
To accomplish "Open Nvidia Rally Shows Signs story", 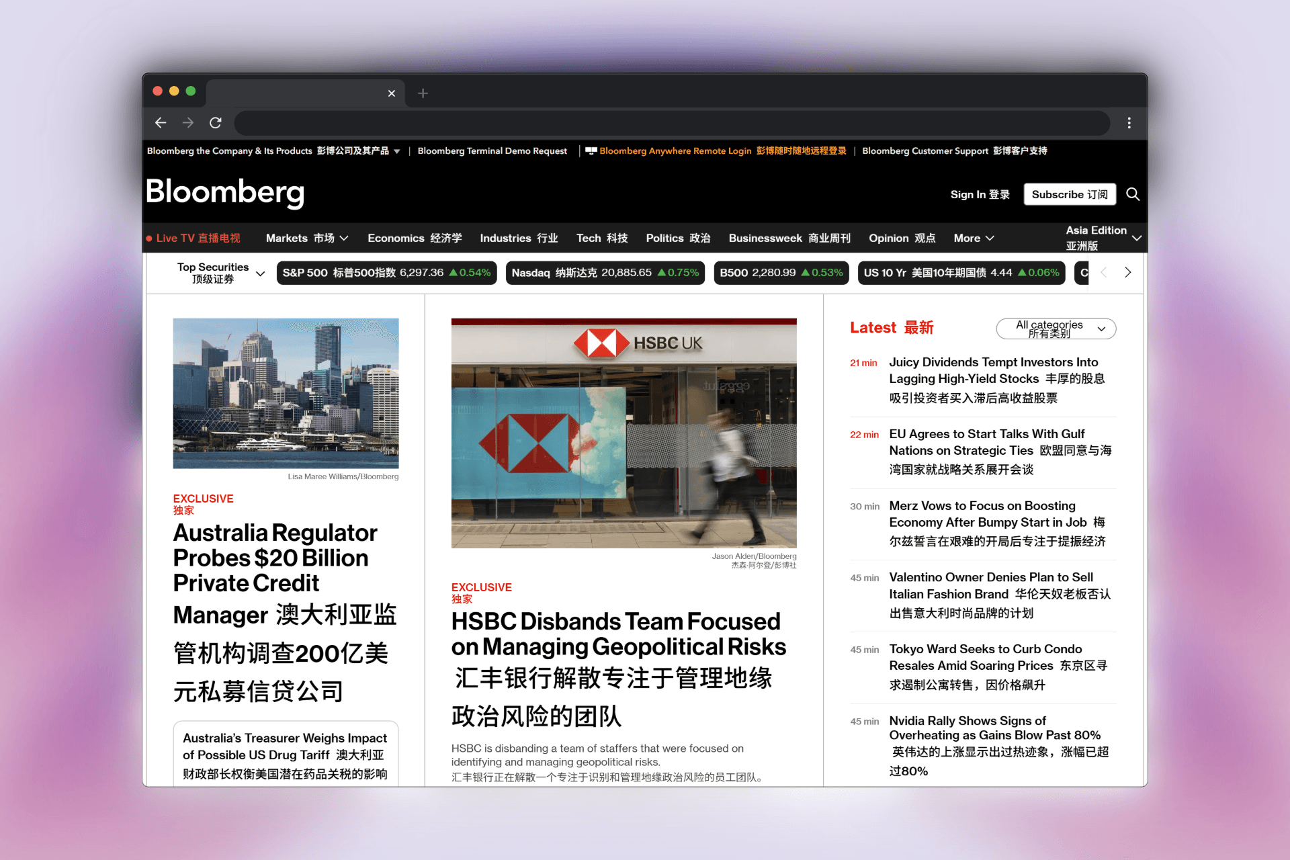I will coord(998,745).
